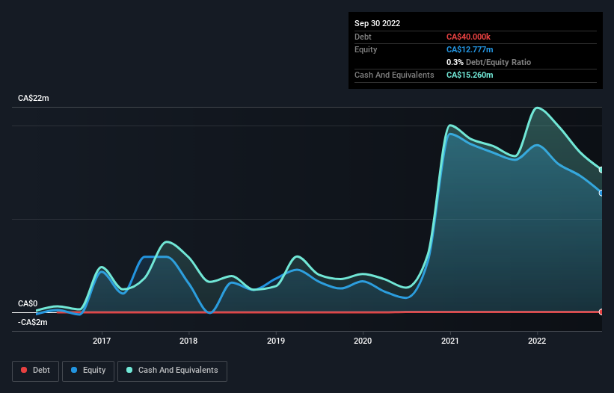The height and width of the screenshot is (393, 614).
Task: Click the CA$15.260m cash value
Action: (470, 75)
